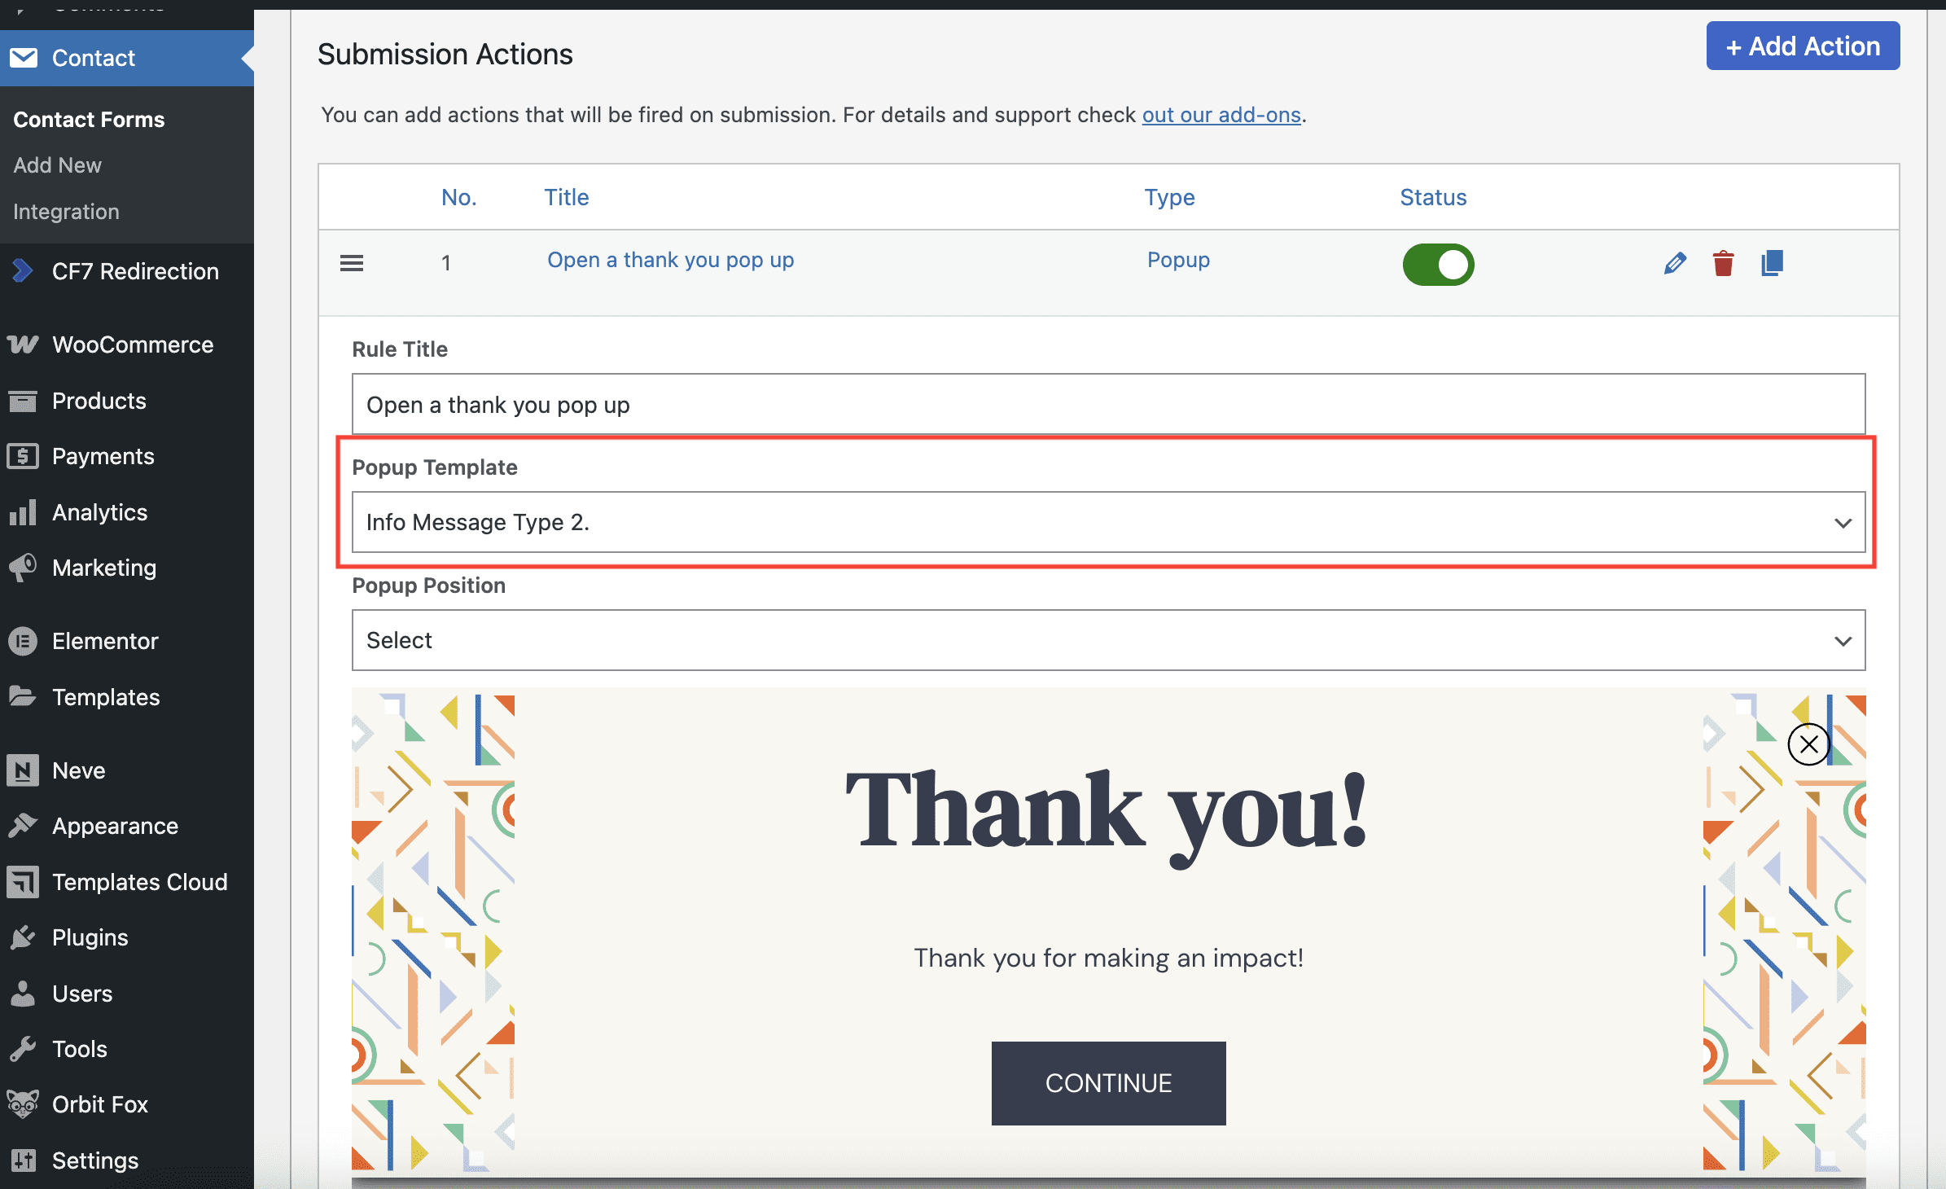Click into the Rule Title text field

click(x=1108, y=405)
